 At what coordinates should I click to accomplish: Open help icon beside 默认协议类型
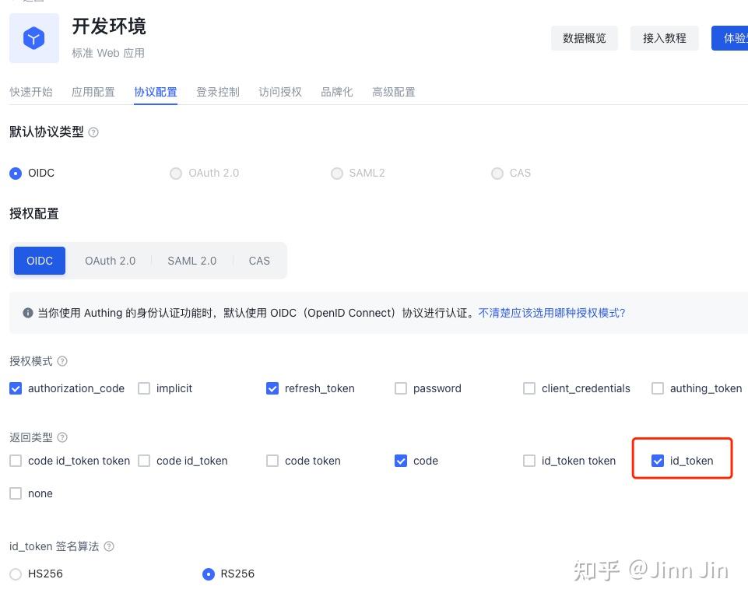(93, 132)
